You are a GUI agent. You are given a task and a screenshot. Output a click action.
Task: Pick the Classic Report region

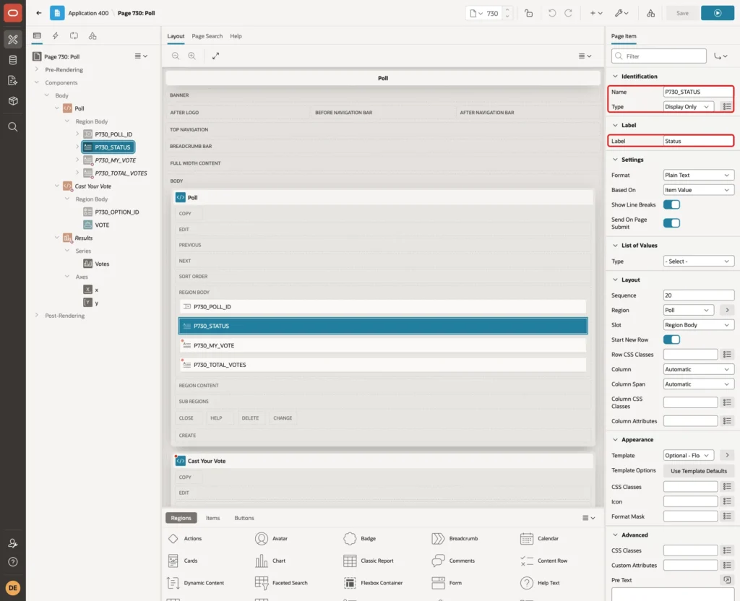(x=369, y=561)
